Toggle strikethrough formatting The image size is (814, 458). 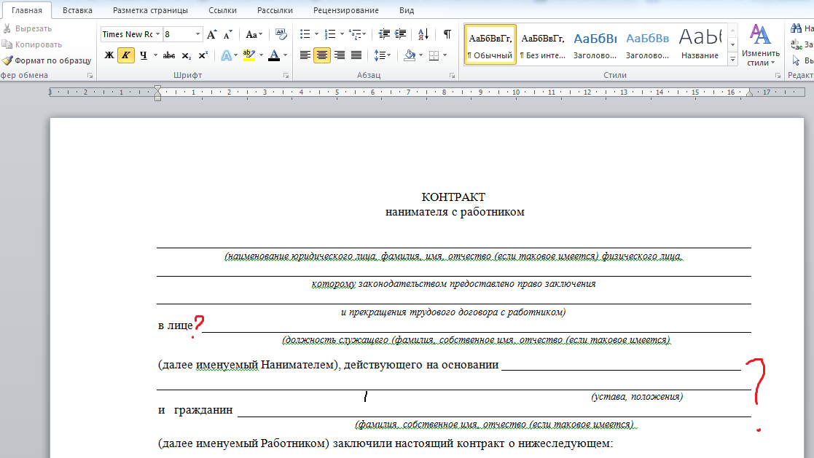coord(169,55)
